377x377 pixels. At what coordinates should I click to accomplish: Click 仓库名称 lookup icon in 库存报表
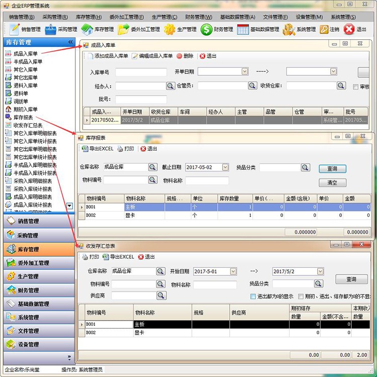click(153, 167)
